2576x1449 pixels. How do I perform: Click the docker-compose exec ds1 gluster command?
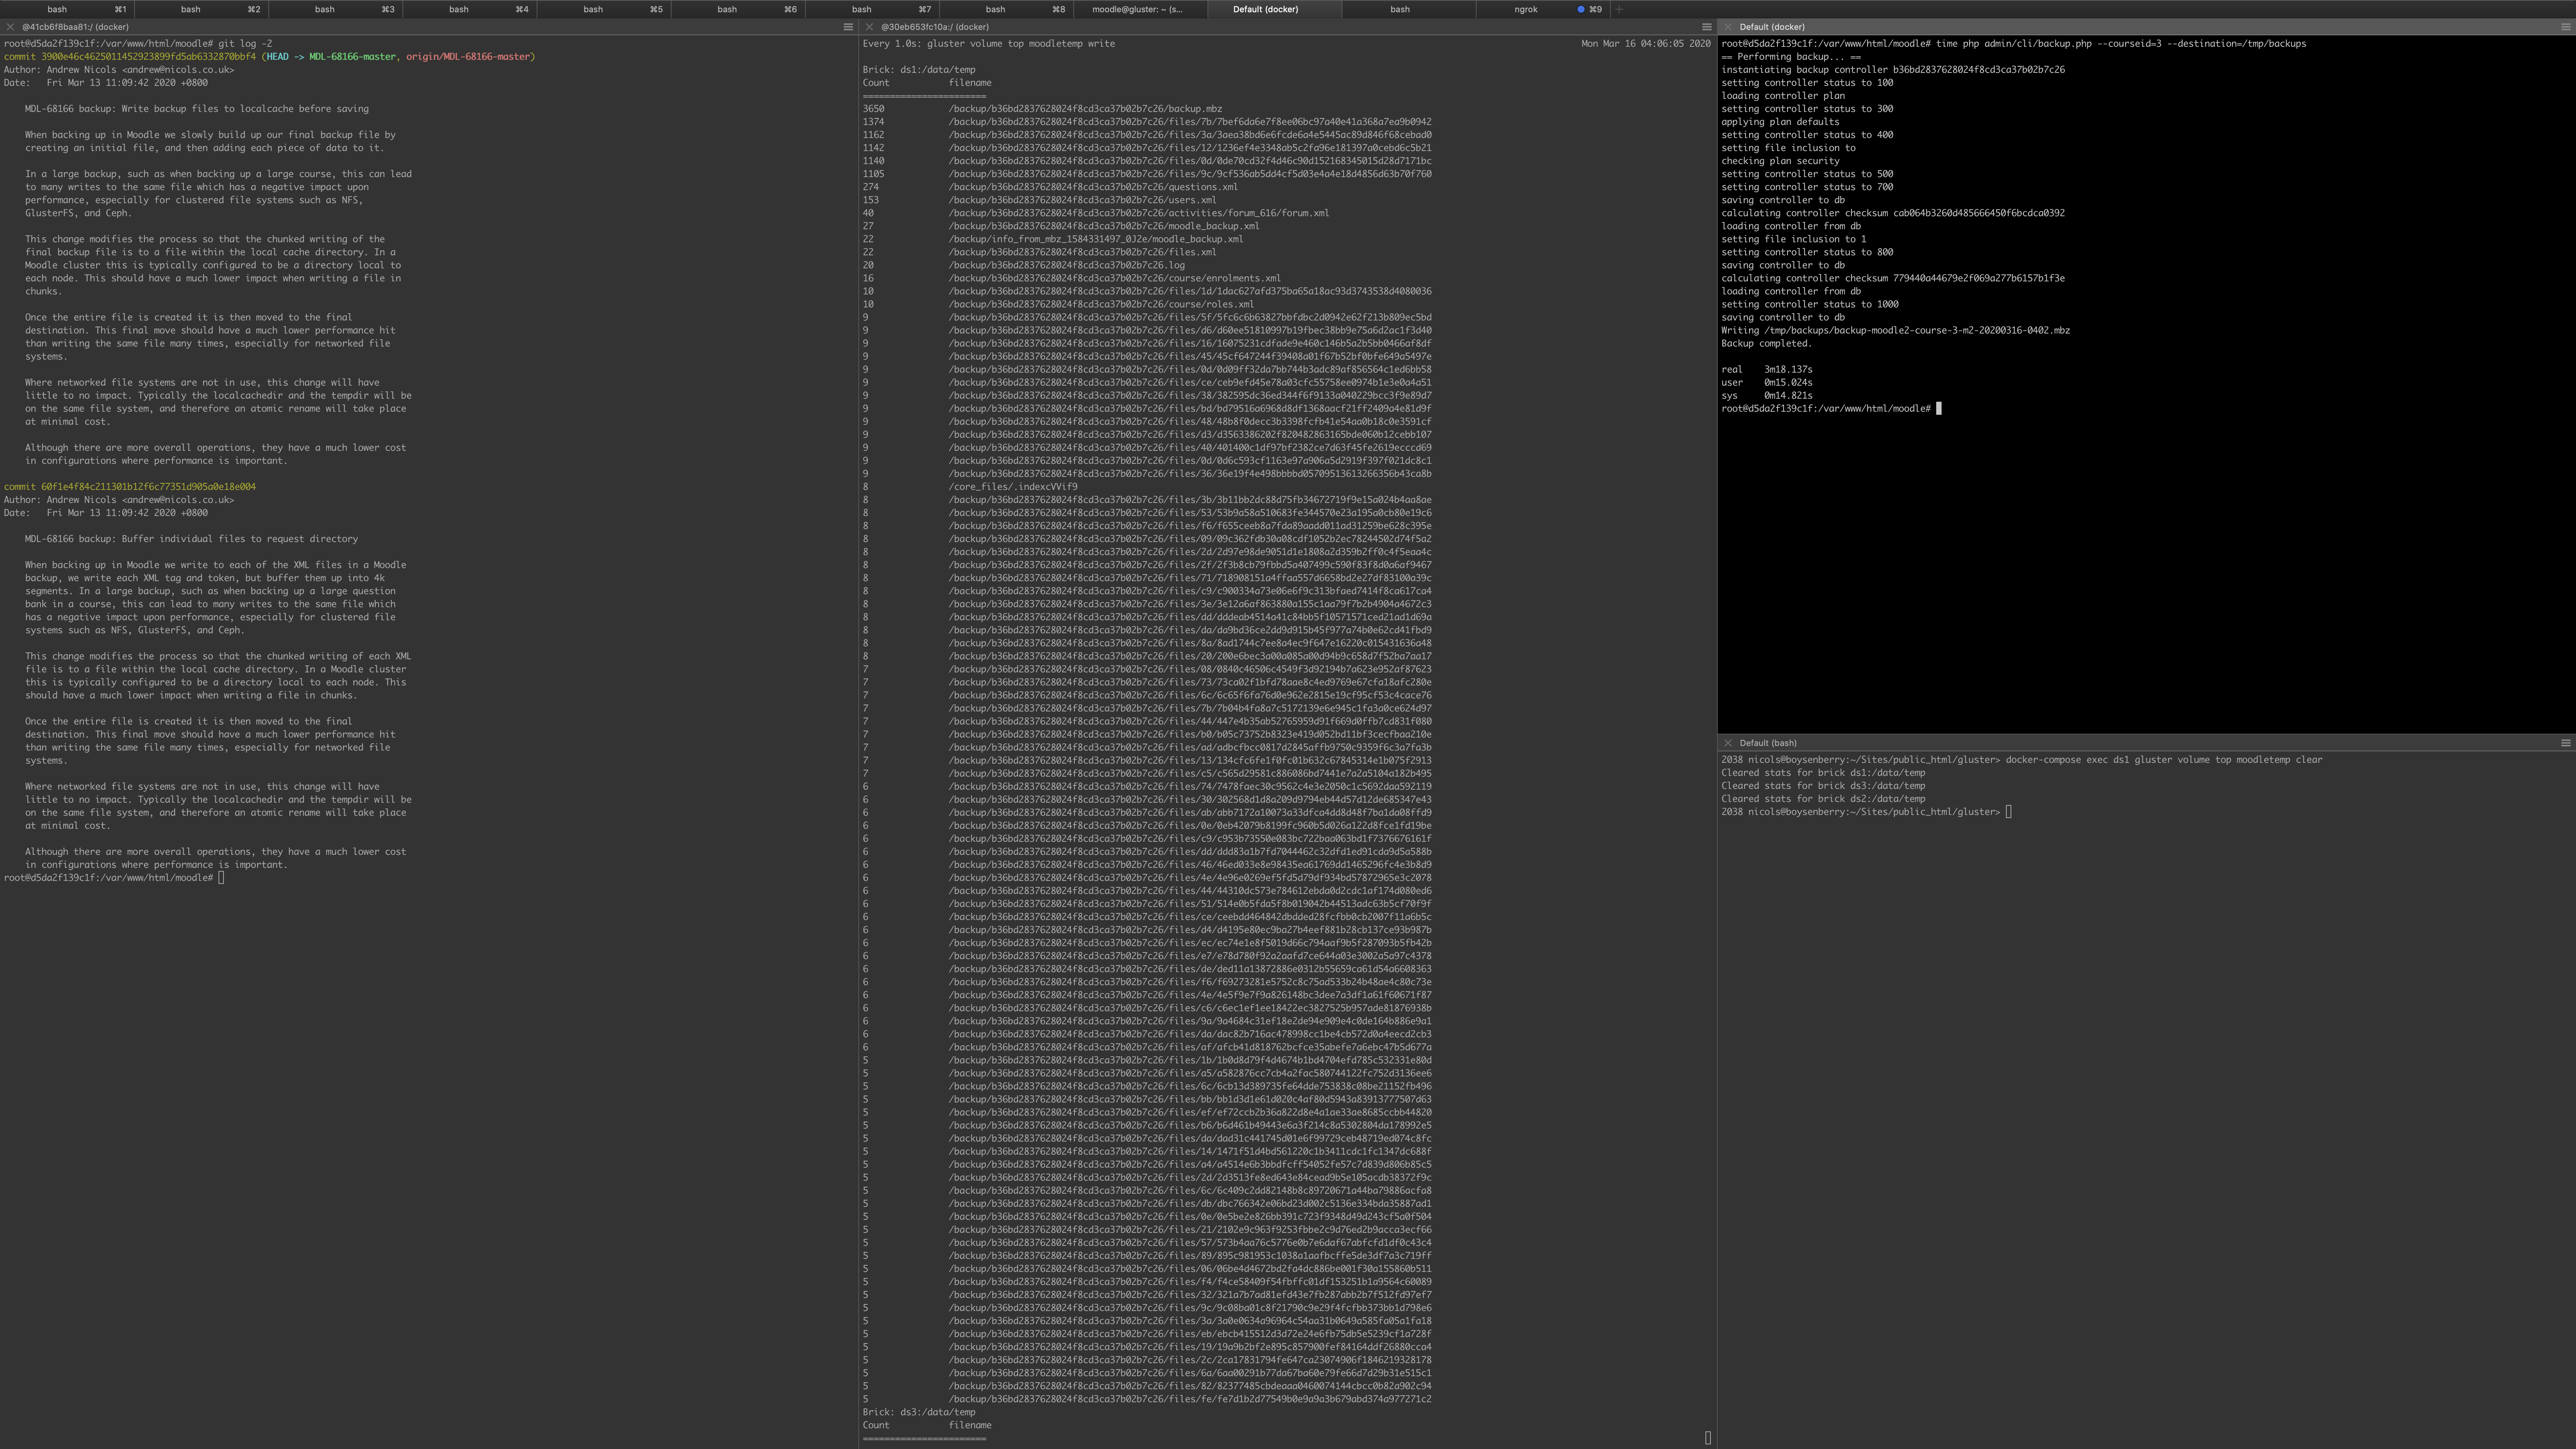2164,760
